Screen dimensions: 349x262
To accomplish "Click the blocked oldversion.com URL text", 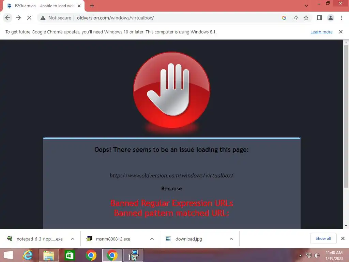I will [x=171, y=176].
